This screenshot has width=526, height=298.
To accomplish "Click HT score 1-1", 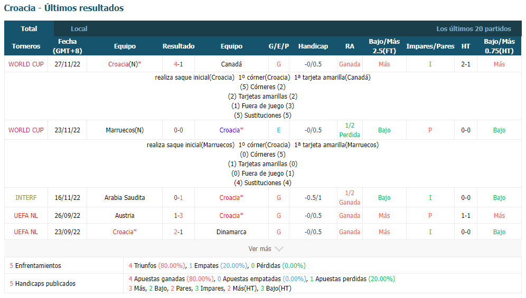I will click(x=466, y=216).
